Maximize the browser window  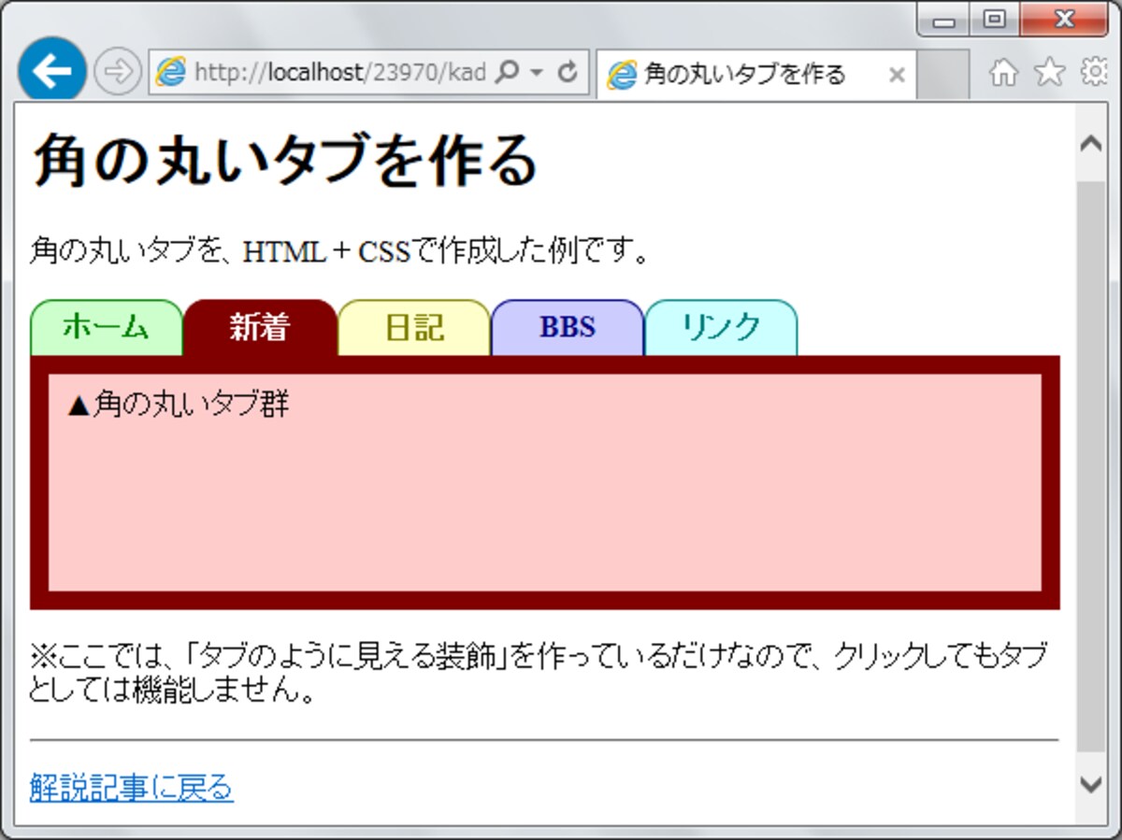tap(994, 20)
